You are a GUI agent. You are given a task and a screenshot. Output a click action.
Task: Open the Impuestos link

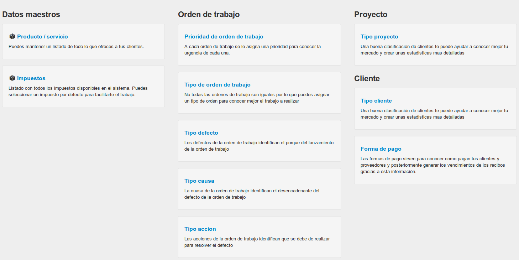tap(31, 78)
